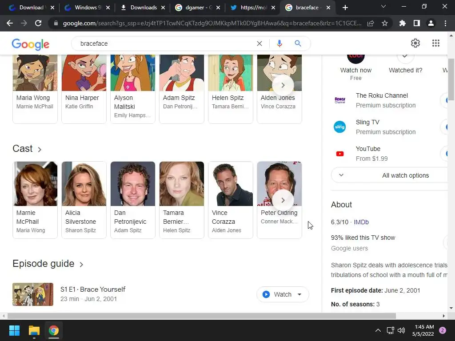Click the horizontal scrollbar thumb
Screen dimensions: 455x341
coord(201,316)
